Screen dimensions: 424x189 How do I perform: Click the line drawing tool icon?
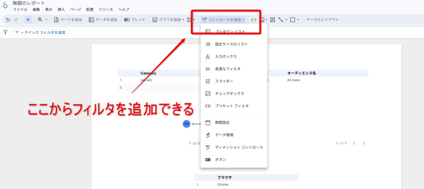[x=281, y=20]
